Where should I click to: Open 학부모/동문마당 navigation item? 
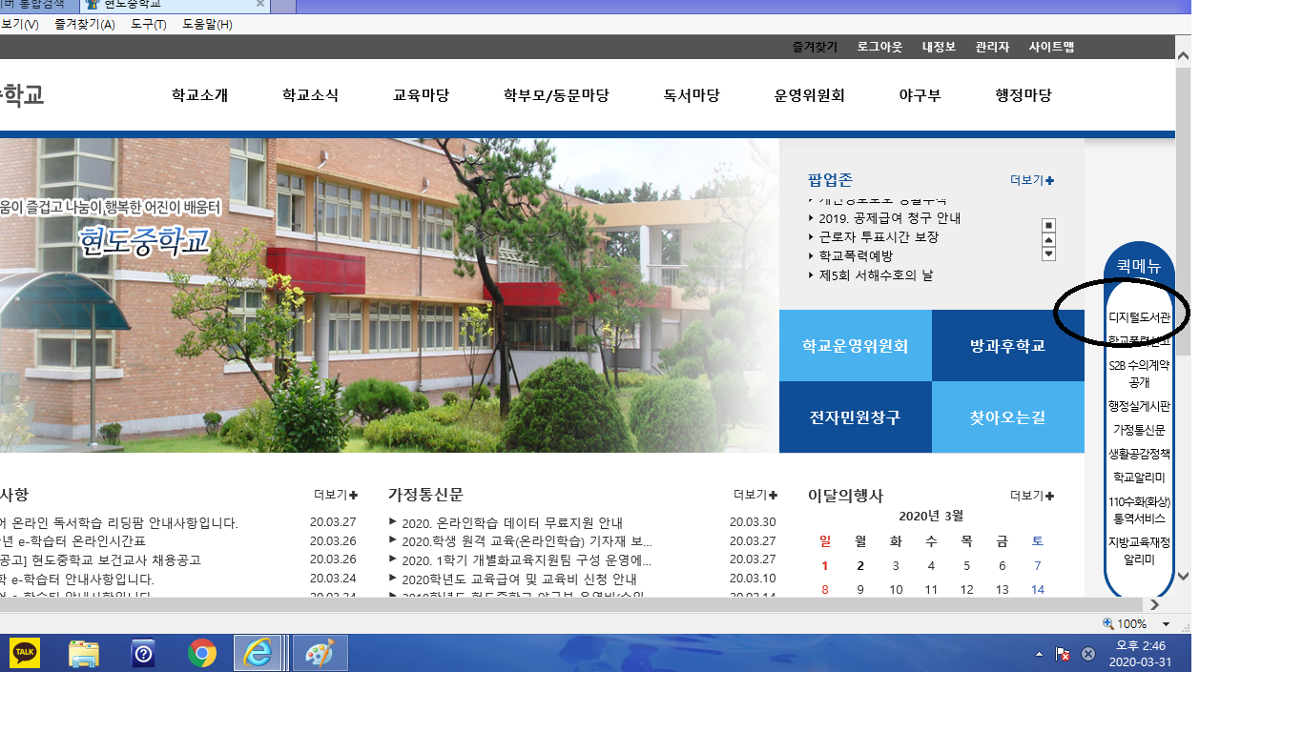pyautogui.click(x=556, y=95)
